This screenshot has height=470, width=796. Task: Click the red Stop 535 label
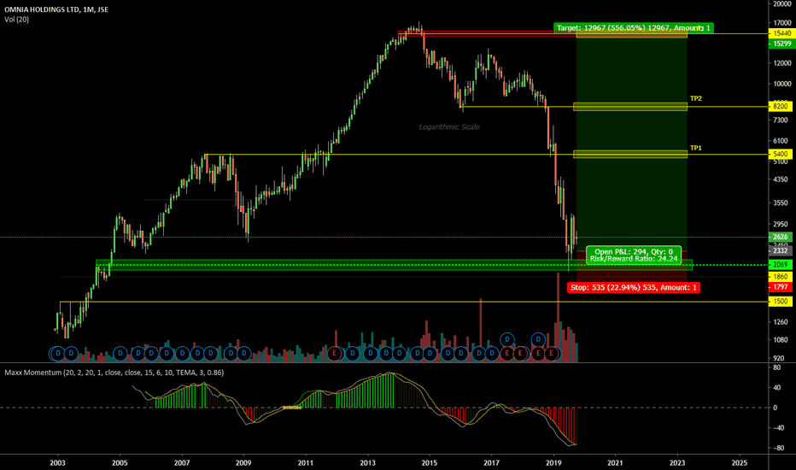(634, 288)
